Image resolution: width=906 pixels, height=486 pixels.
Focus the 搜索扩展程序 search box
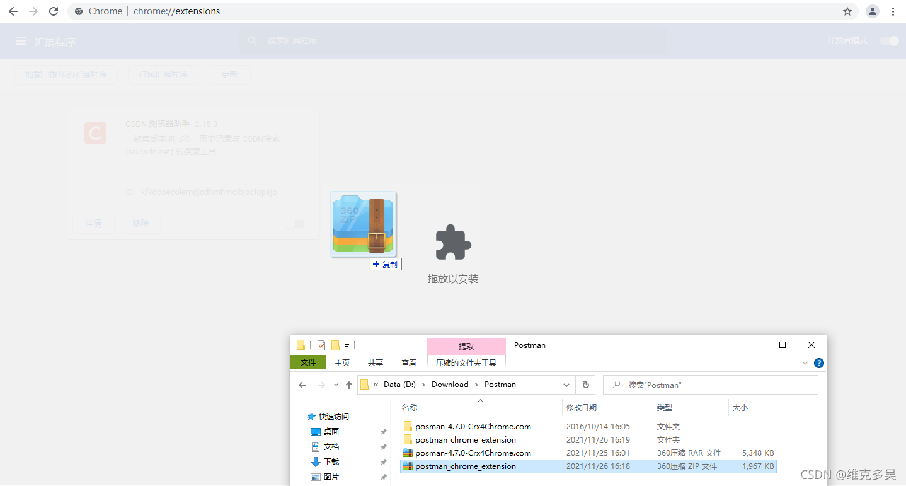[452, 40]
